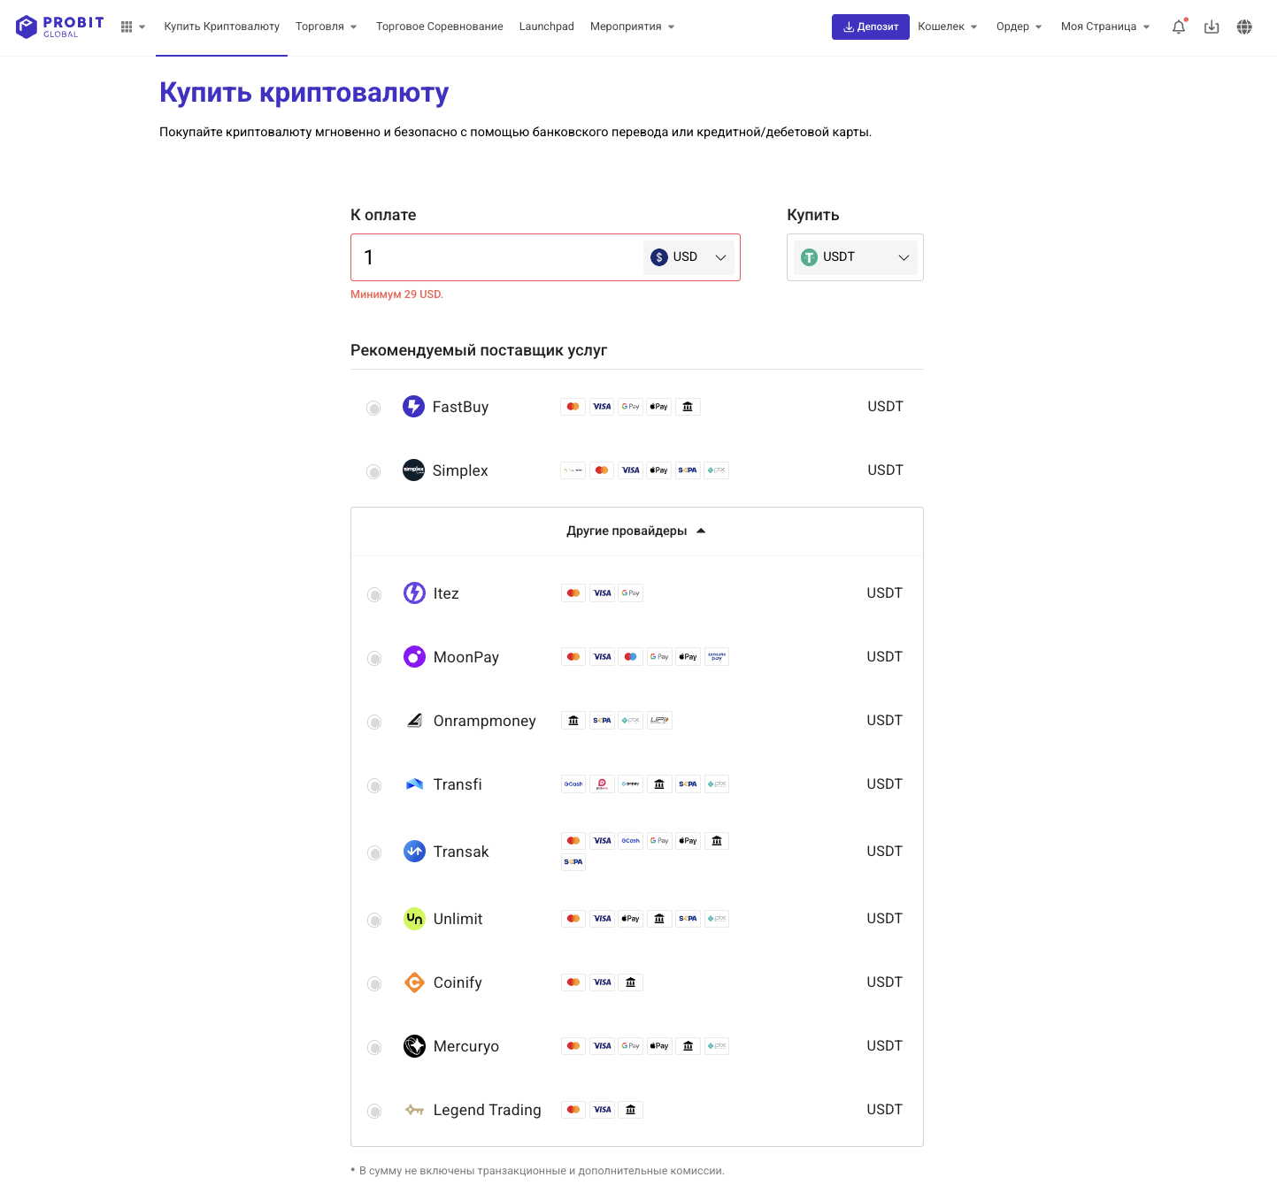Select the Simplex radio button

(373, 471)
